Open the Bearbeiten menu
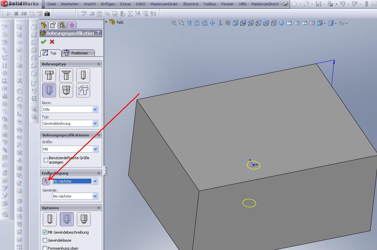Viewport: 377px width, 250px height. coord(70,4)
